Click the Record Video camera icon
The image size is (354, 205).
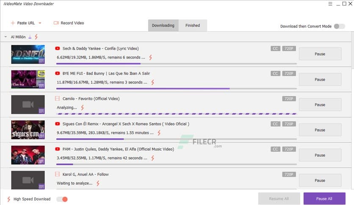coord(56,23)
